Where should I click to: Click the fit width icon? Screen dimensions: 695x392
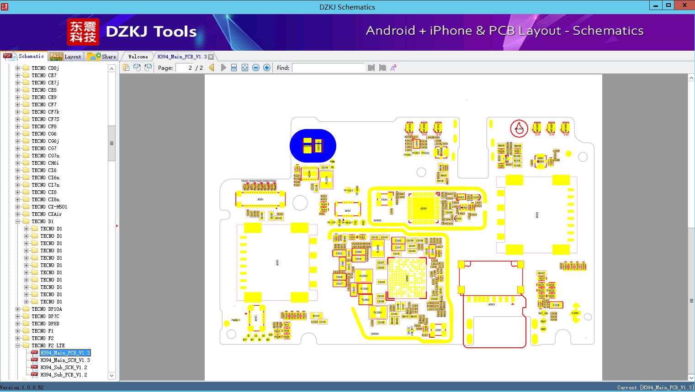(x=234, y=68)
